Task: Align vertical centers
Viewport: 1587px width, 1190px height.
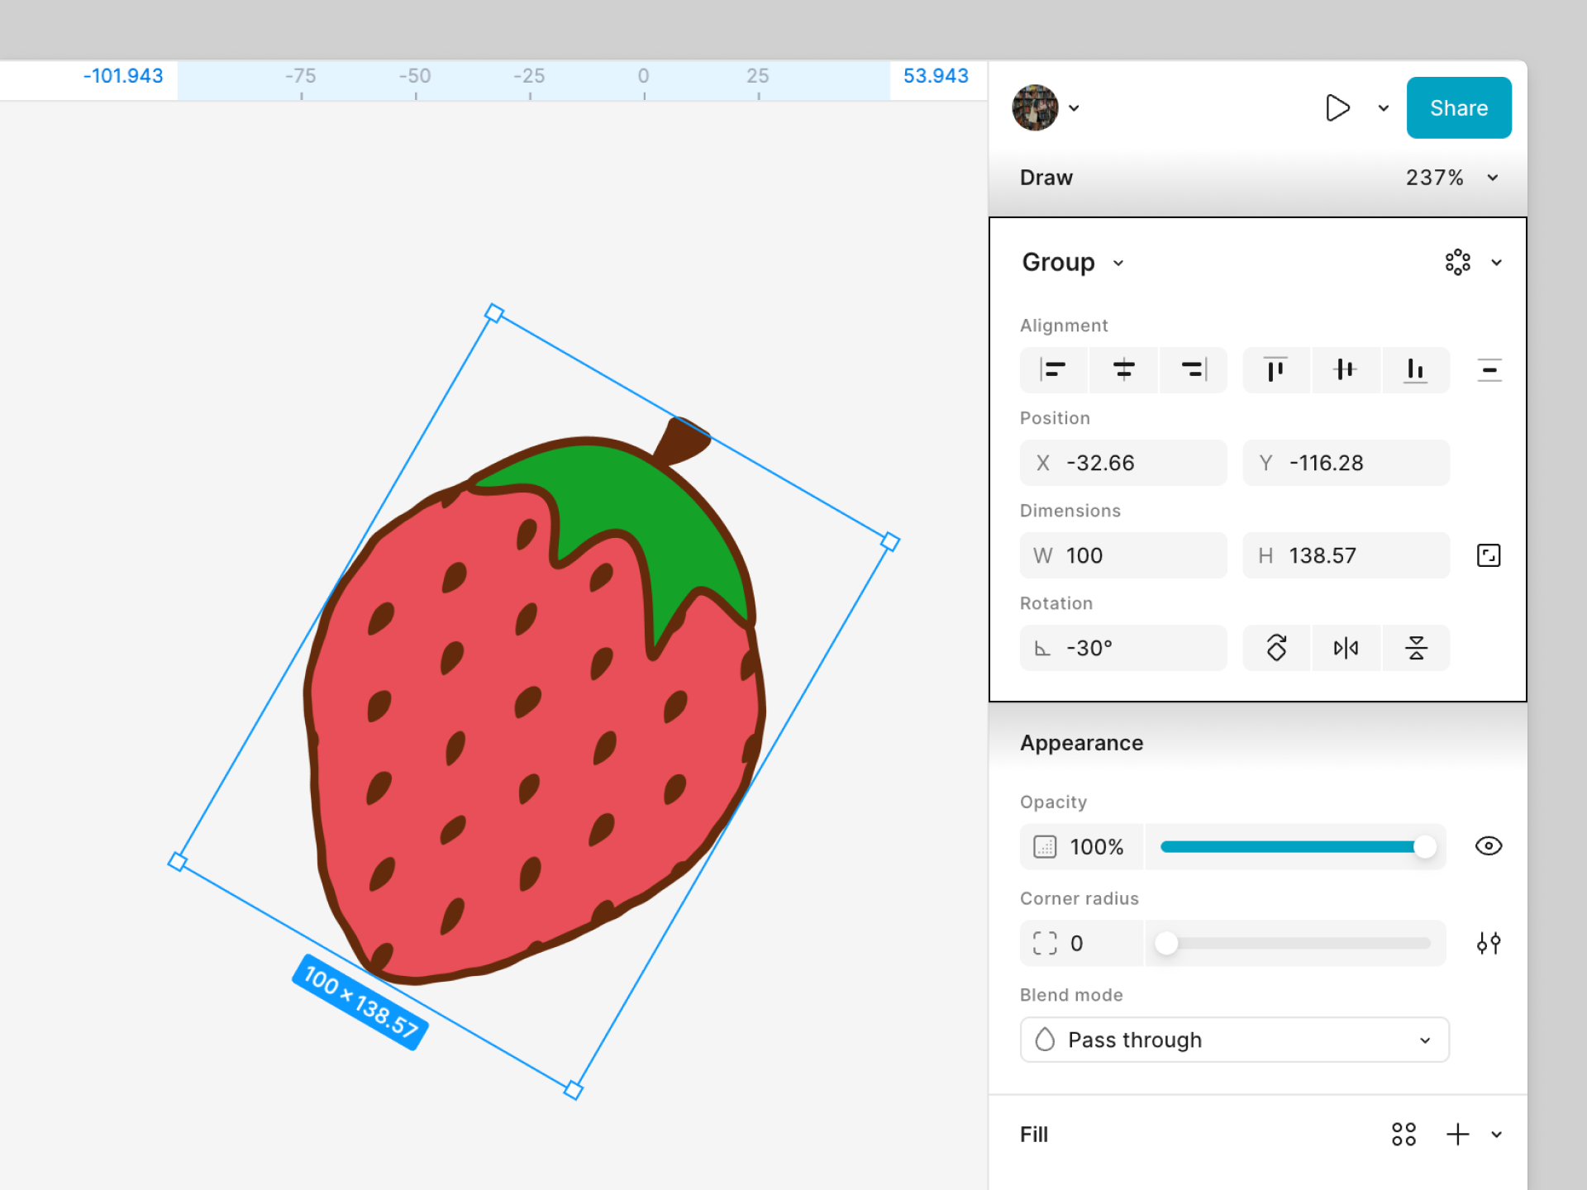Action: [1346, 369]
